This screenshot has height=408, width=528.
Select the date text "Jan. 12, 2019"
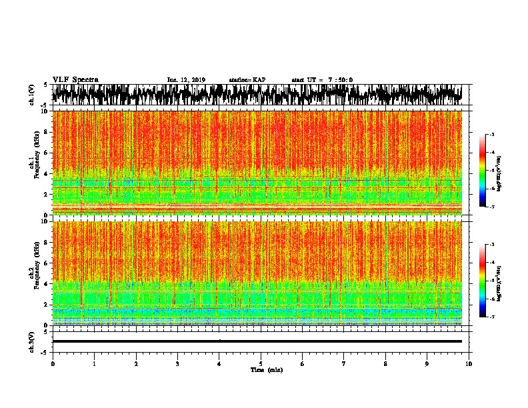point(186,80)
